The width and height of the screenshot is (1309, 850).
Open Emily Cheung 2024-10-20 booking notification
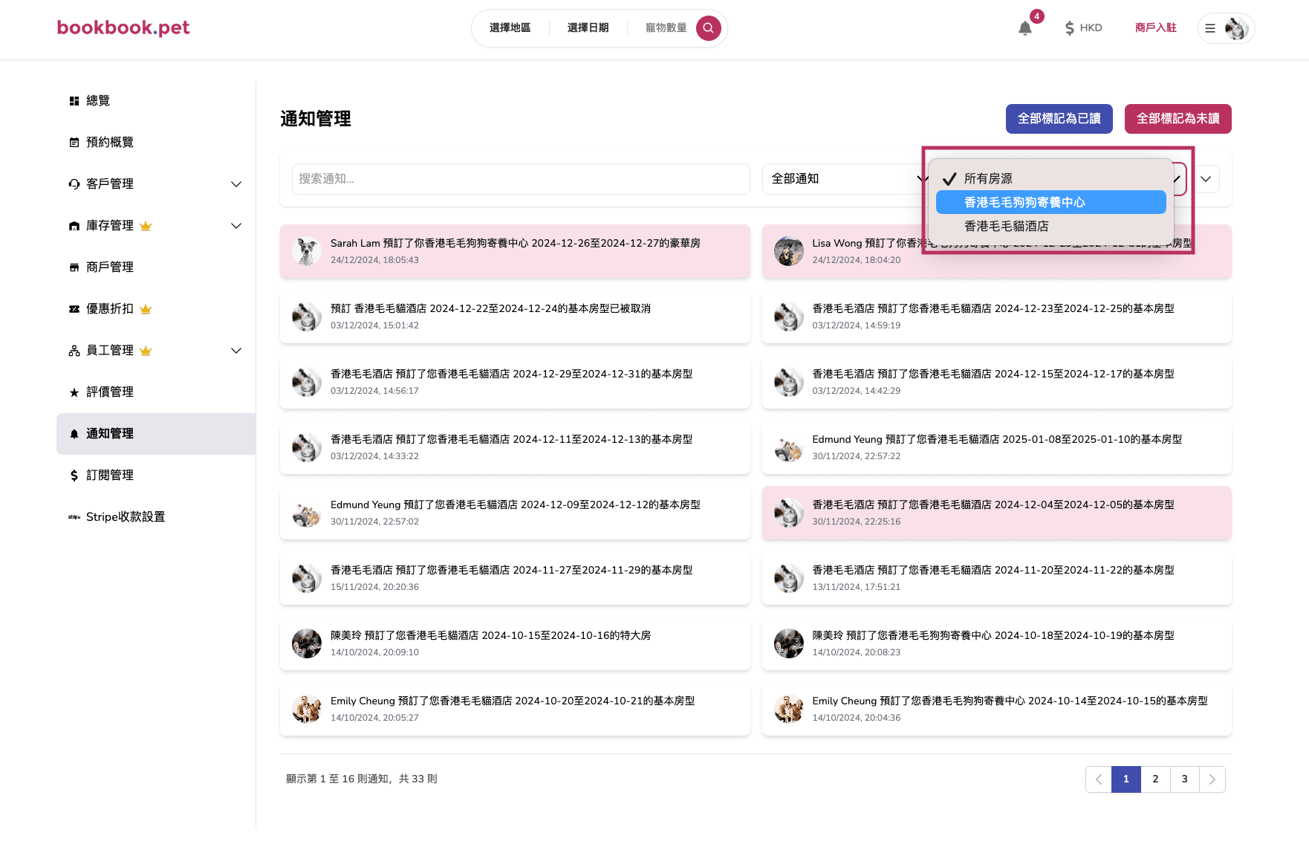(515, 709)
